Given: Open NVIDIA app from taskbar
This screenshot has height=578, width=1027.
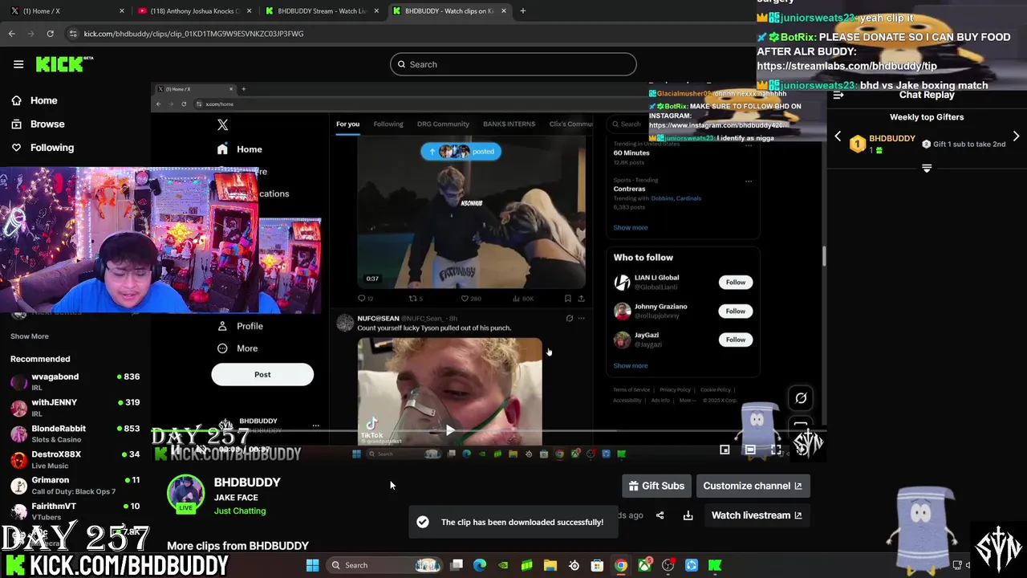Looking at the screenshot, I should pos(503,565).
